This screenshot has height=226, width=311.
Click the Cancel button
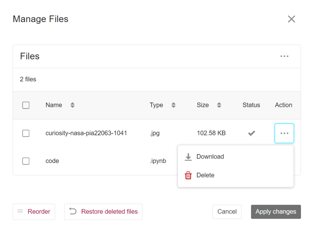(x=227, y=211)
